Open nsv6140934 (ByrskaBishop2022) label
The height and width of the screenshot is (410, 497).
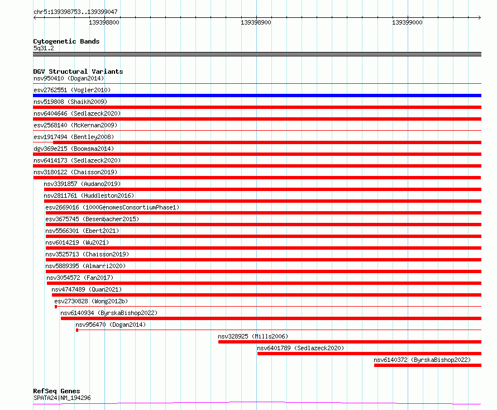click(109, 313)
